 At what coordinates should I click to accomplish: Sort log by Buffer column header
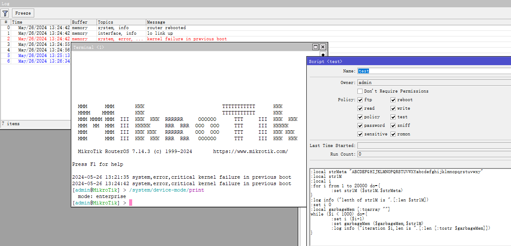(84, 22)
